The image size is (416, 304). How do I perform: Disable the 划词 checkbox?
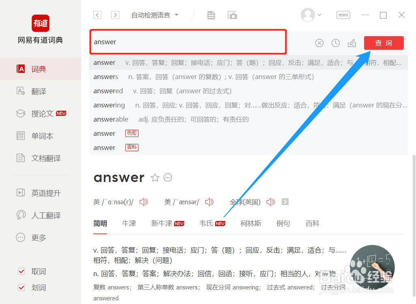coord(21,287)
